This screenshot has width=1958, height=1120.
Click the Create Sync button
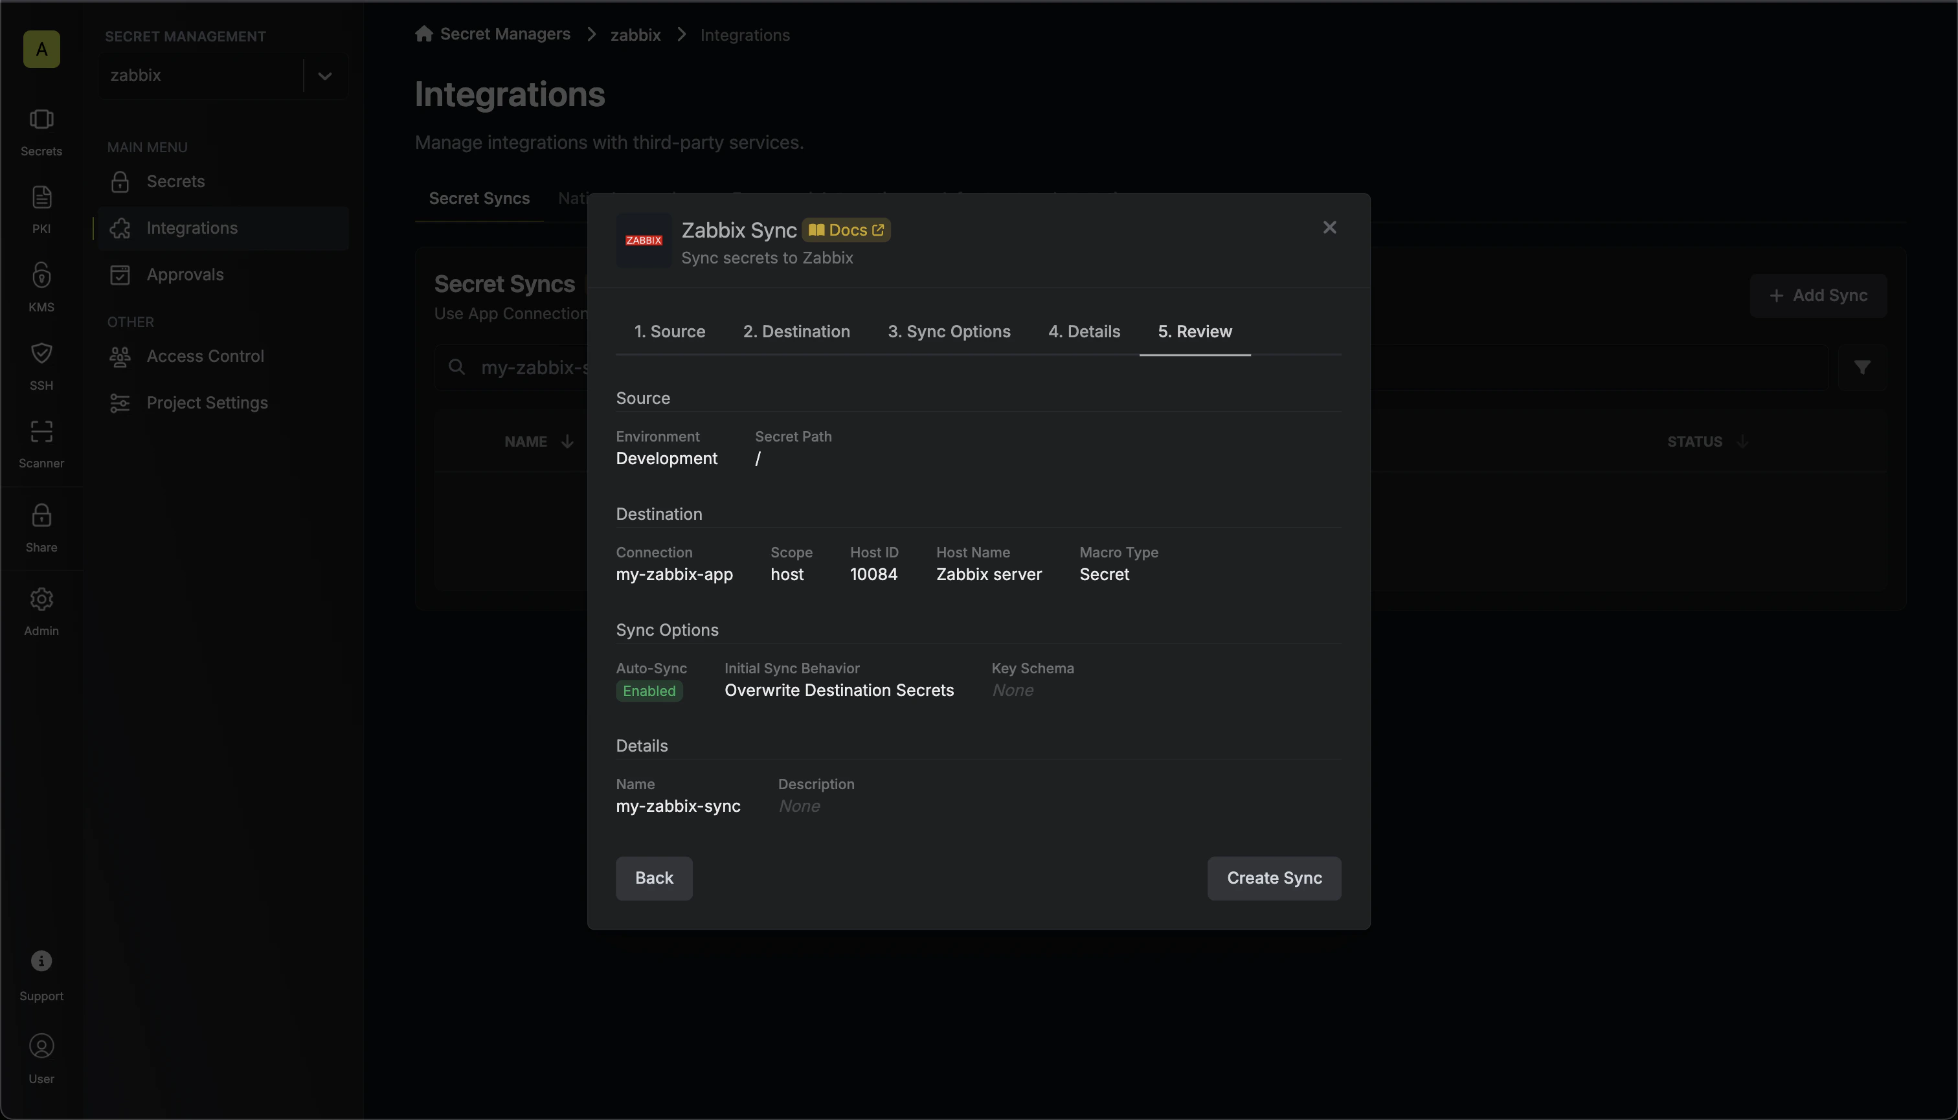(1274, 879)
